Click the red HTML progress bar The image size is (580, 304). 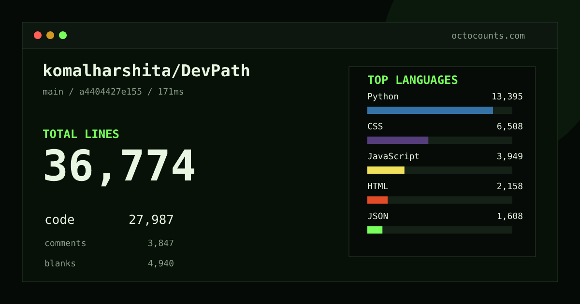[377, 200]
